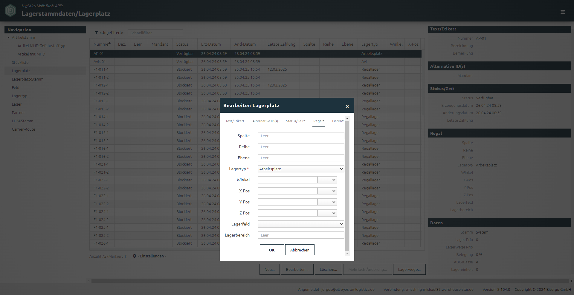Select table row Avis-01
Viewport: 574px width, 295px height.
(x=255, y=62)
